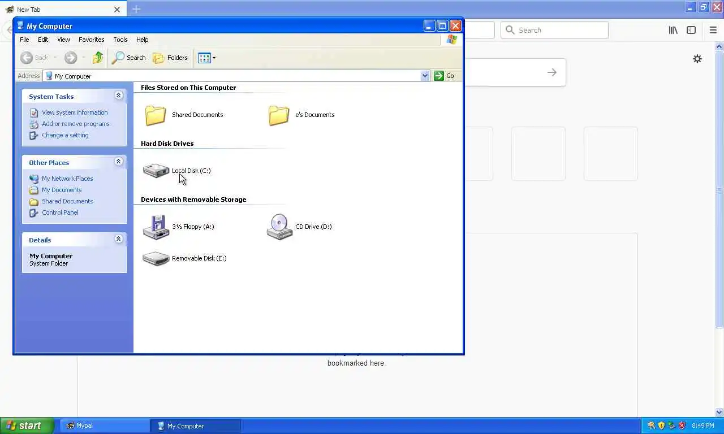Click My Computer taskbar button
The height and width of the screenshot is (434, 724).
click(x=196, y=426)
